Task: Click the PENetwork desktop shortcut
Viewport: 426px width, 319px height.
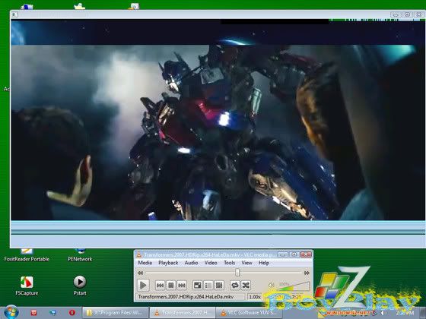Action: click(x=80, y=255)
